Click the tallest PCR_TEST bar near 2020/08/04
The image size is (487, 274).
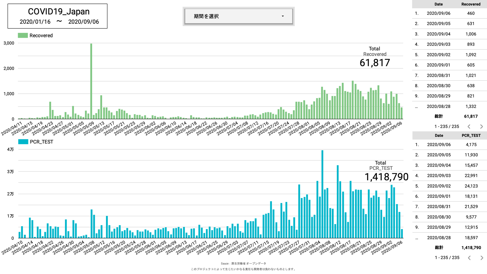tap(322, 194)
